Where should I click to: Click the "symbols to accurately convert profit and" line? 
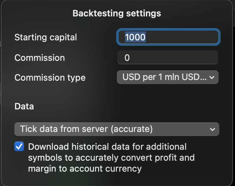click(x=111, y=158)
